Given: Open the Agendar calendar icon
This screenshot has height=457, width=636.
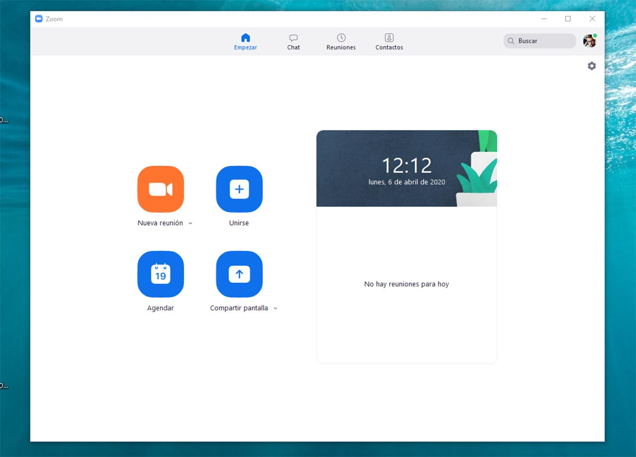Looking at the screenshot, I should 160,274.
